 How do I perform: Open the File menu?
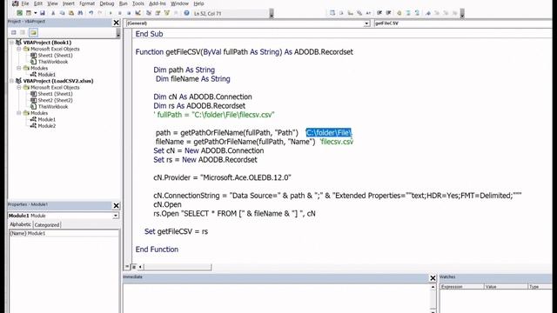[25, 3]
